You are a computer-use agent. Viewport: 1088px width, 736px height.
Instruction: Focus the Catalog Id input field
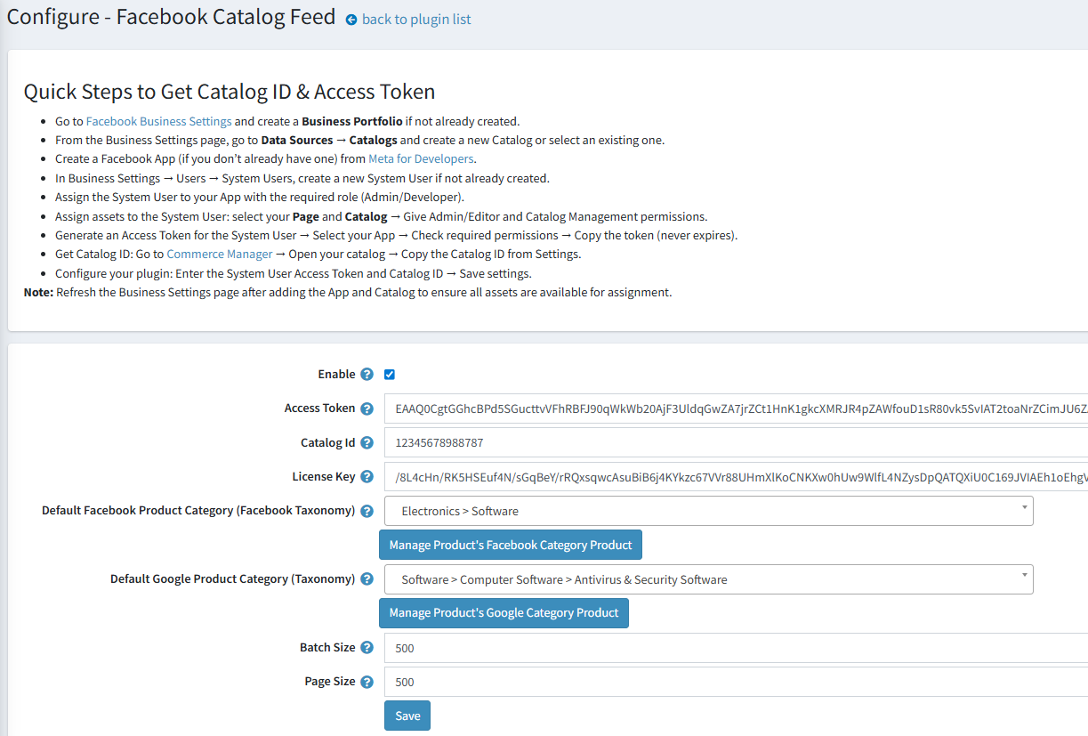coord(736,442)
